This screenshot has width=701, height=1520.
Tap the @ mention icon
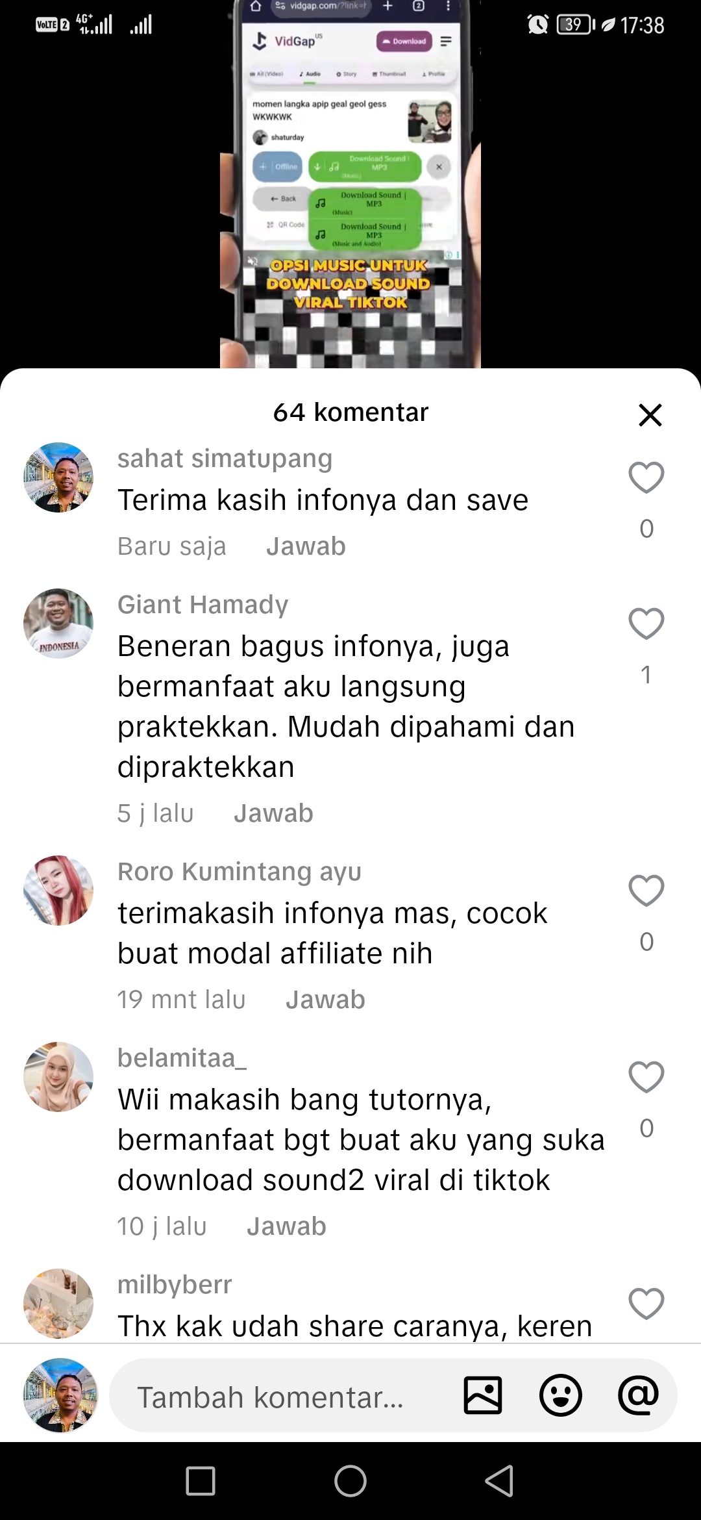638,1395
